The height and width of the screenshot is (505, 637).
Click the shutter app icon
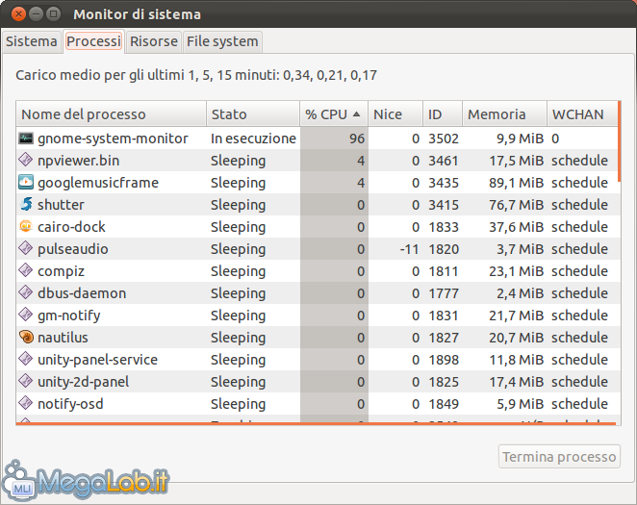click(26, 204)
